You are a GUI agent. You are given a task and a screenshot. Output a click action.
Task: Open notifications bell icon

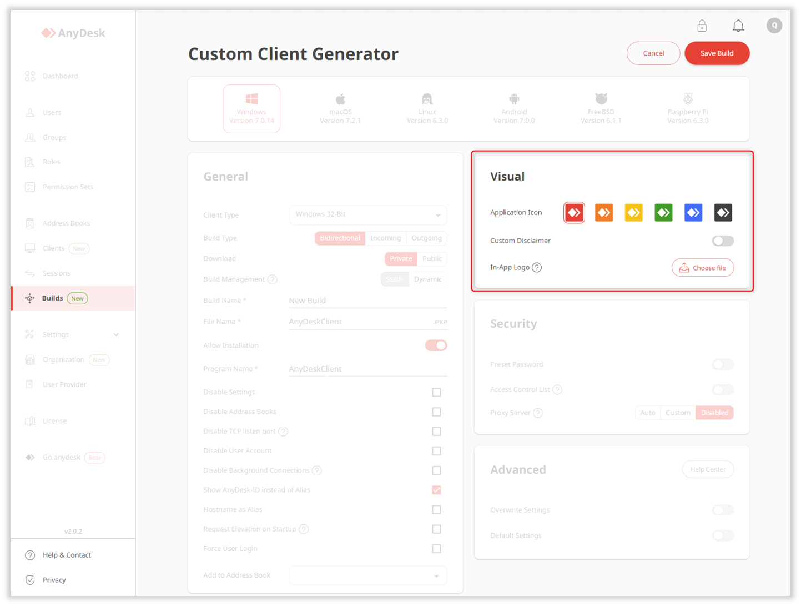click(738, 26)
